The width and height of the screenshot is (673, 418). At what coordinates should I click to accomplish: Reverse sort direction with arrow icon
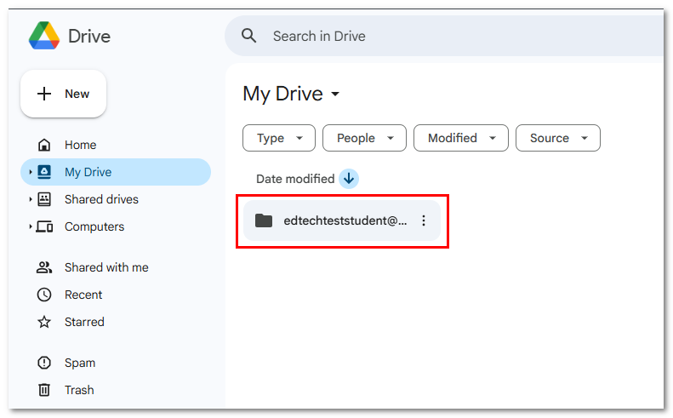(349, 179)
